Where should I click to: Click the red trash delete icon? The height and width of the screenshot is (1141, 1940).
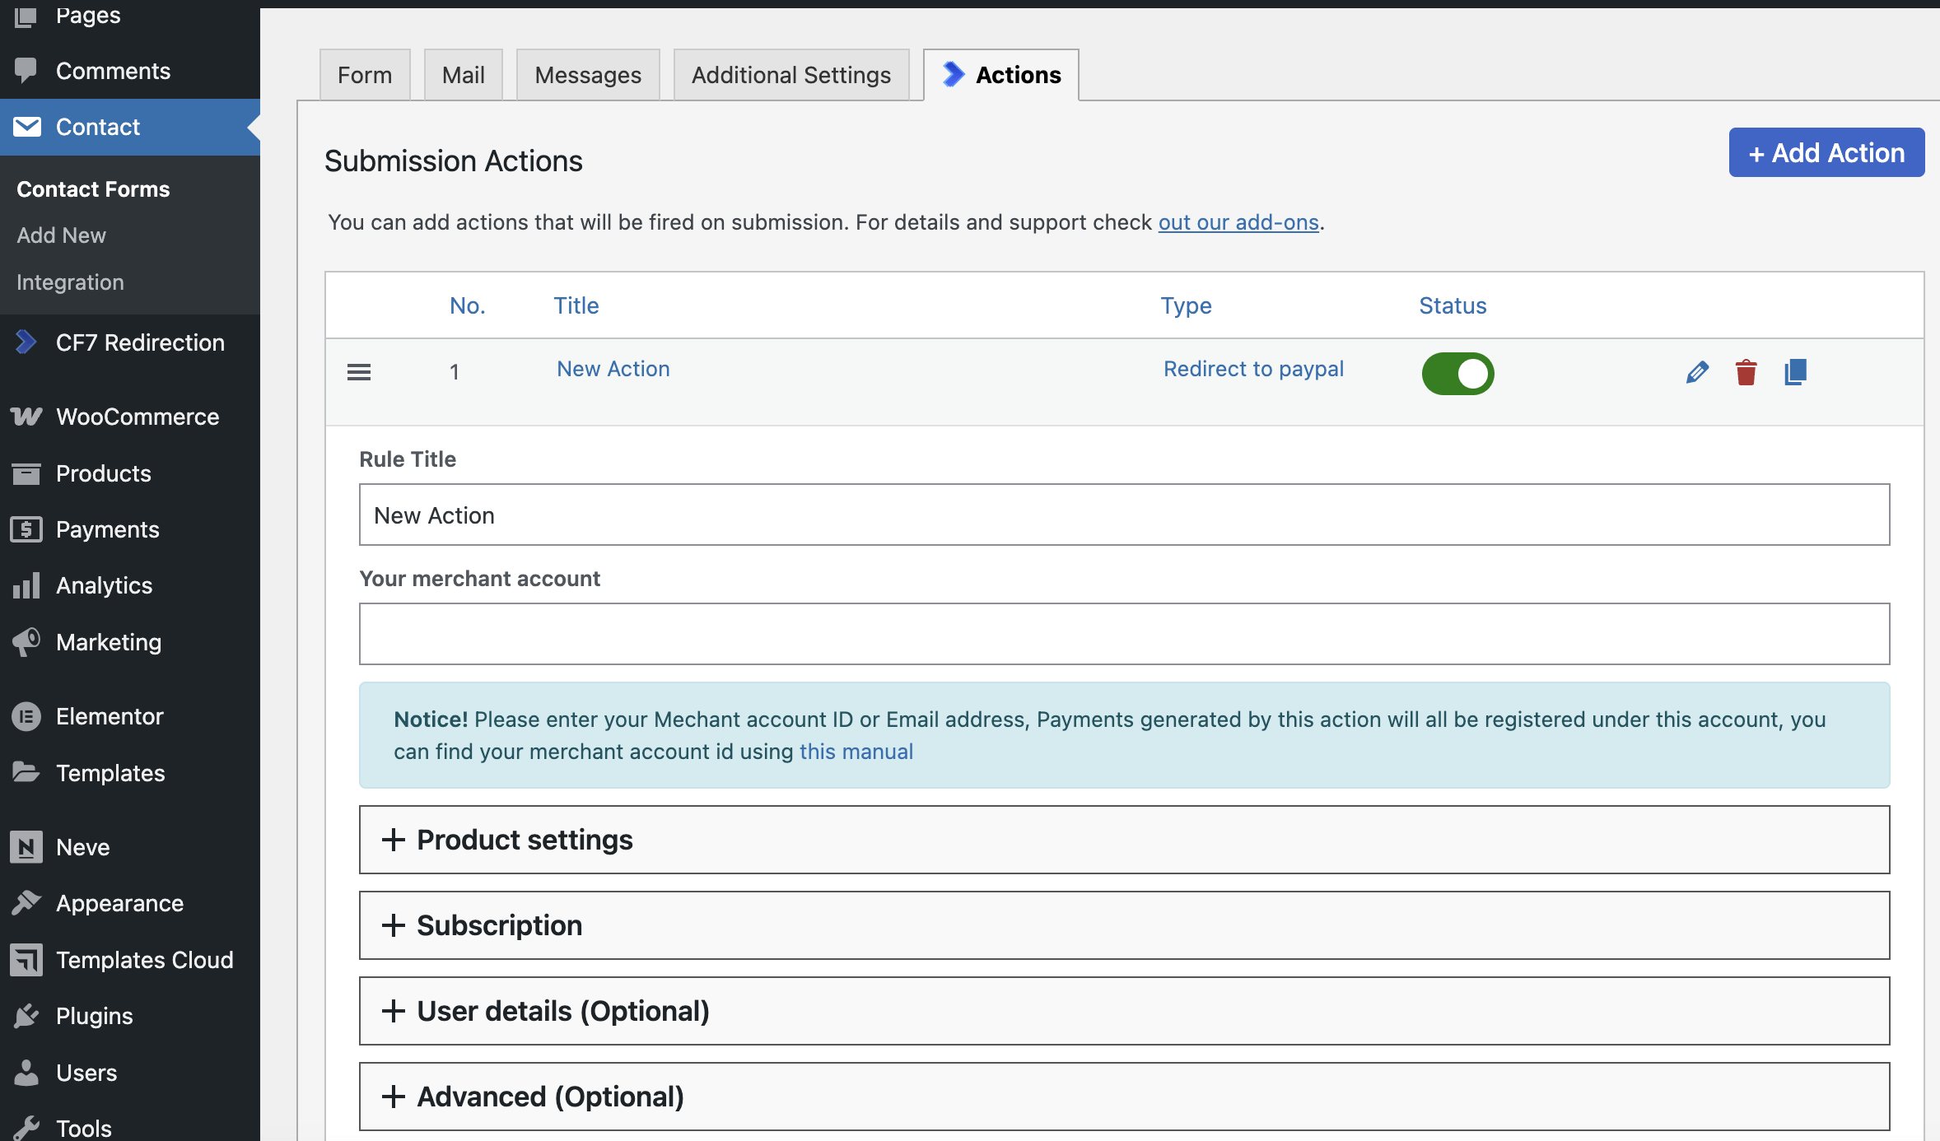[1746, 372]
